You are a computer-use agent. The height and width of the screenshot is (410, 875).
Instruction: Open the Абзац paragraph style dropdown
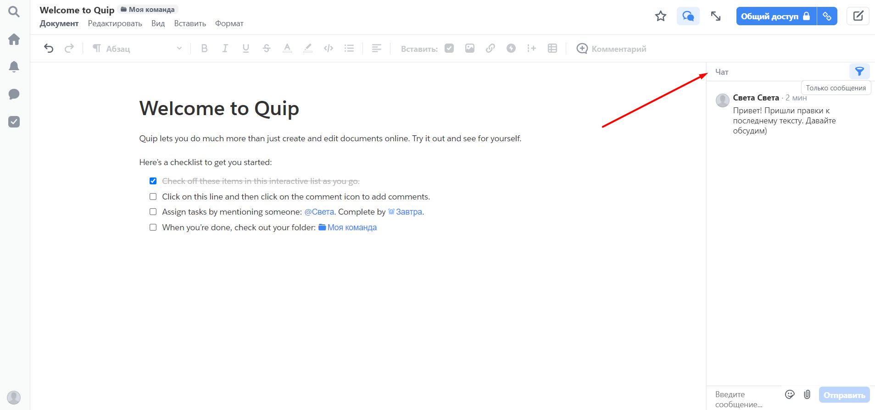coord(138,49)
